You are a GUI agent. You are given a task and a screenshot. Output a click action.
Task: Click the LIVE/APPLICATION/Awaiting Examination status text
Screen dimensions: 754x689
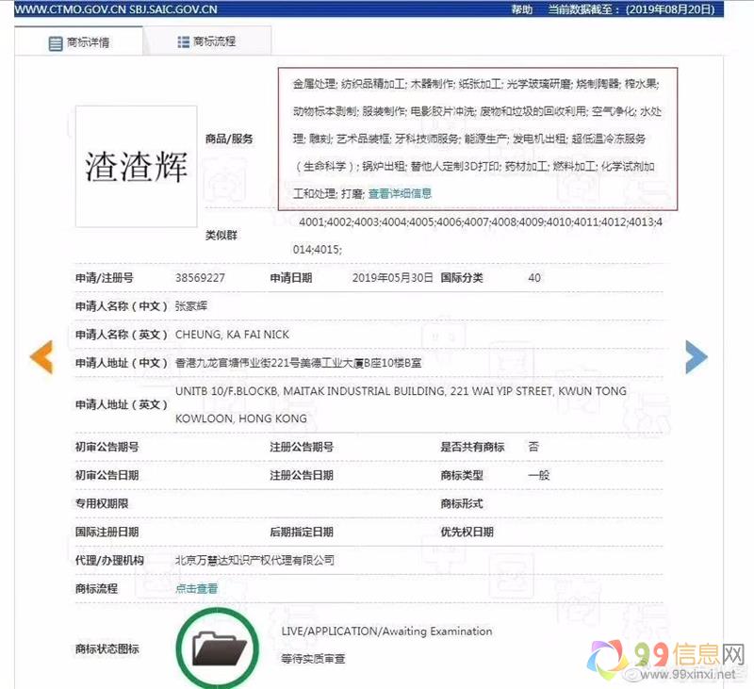[386, 632]
